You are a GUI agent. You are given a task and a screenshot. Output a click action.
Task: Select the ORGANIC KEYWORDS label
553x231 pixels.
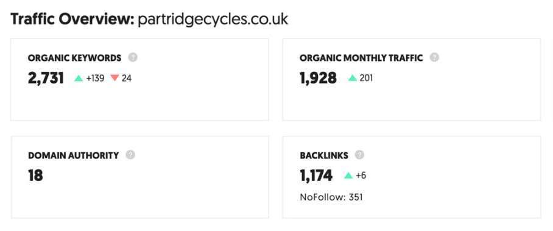(x=75, y=58)
